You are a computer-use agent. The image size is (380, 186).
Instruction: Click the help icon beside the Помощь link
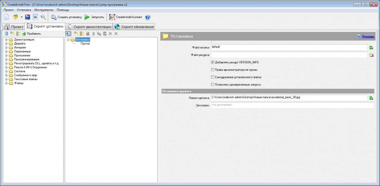[x=359, y=36]
